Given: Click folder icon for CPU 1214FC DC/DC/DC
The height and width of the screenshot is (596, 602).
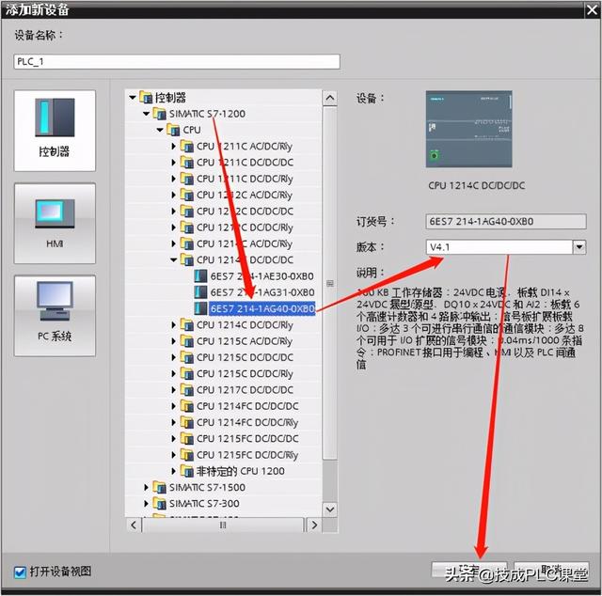Looking at the screenshot, I should 187,406.
